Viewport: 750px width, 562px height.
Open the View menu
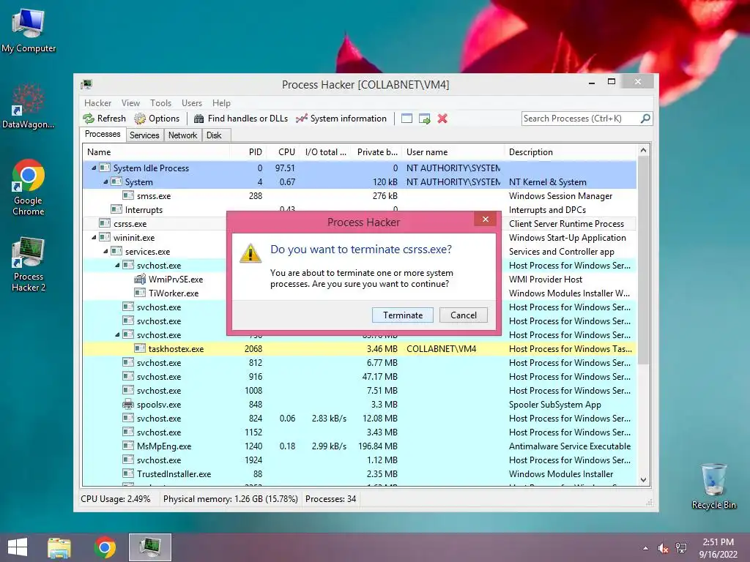(x=130, y=102)
